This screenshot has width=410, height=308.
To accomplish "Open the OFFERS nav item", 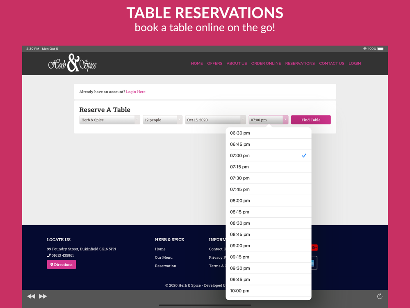I will (215, 63).
